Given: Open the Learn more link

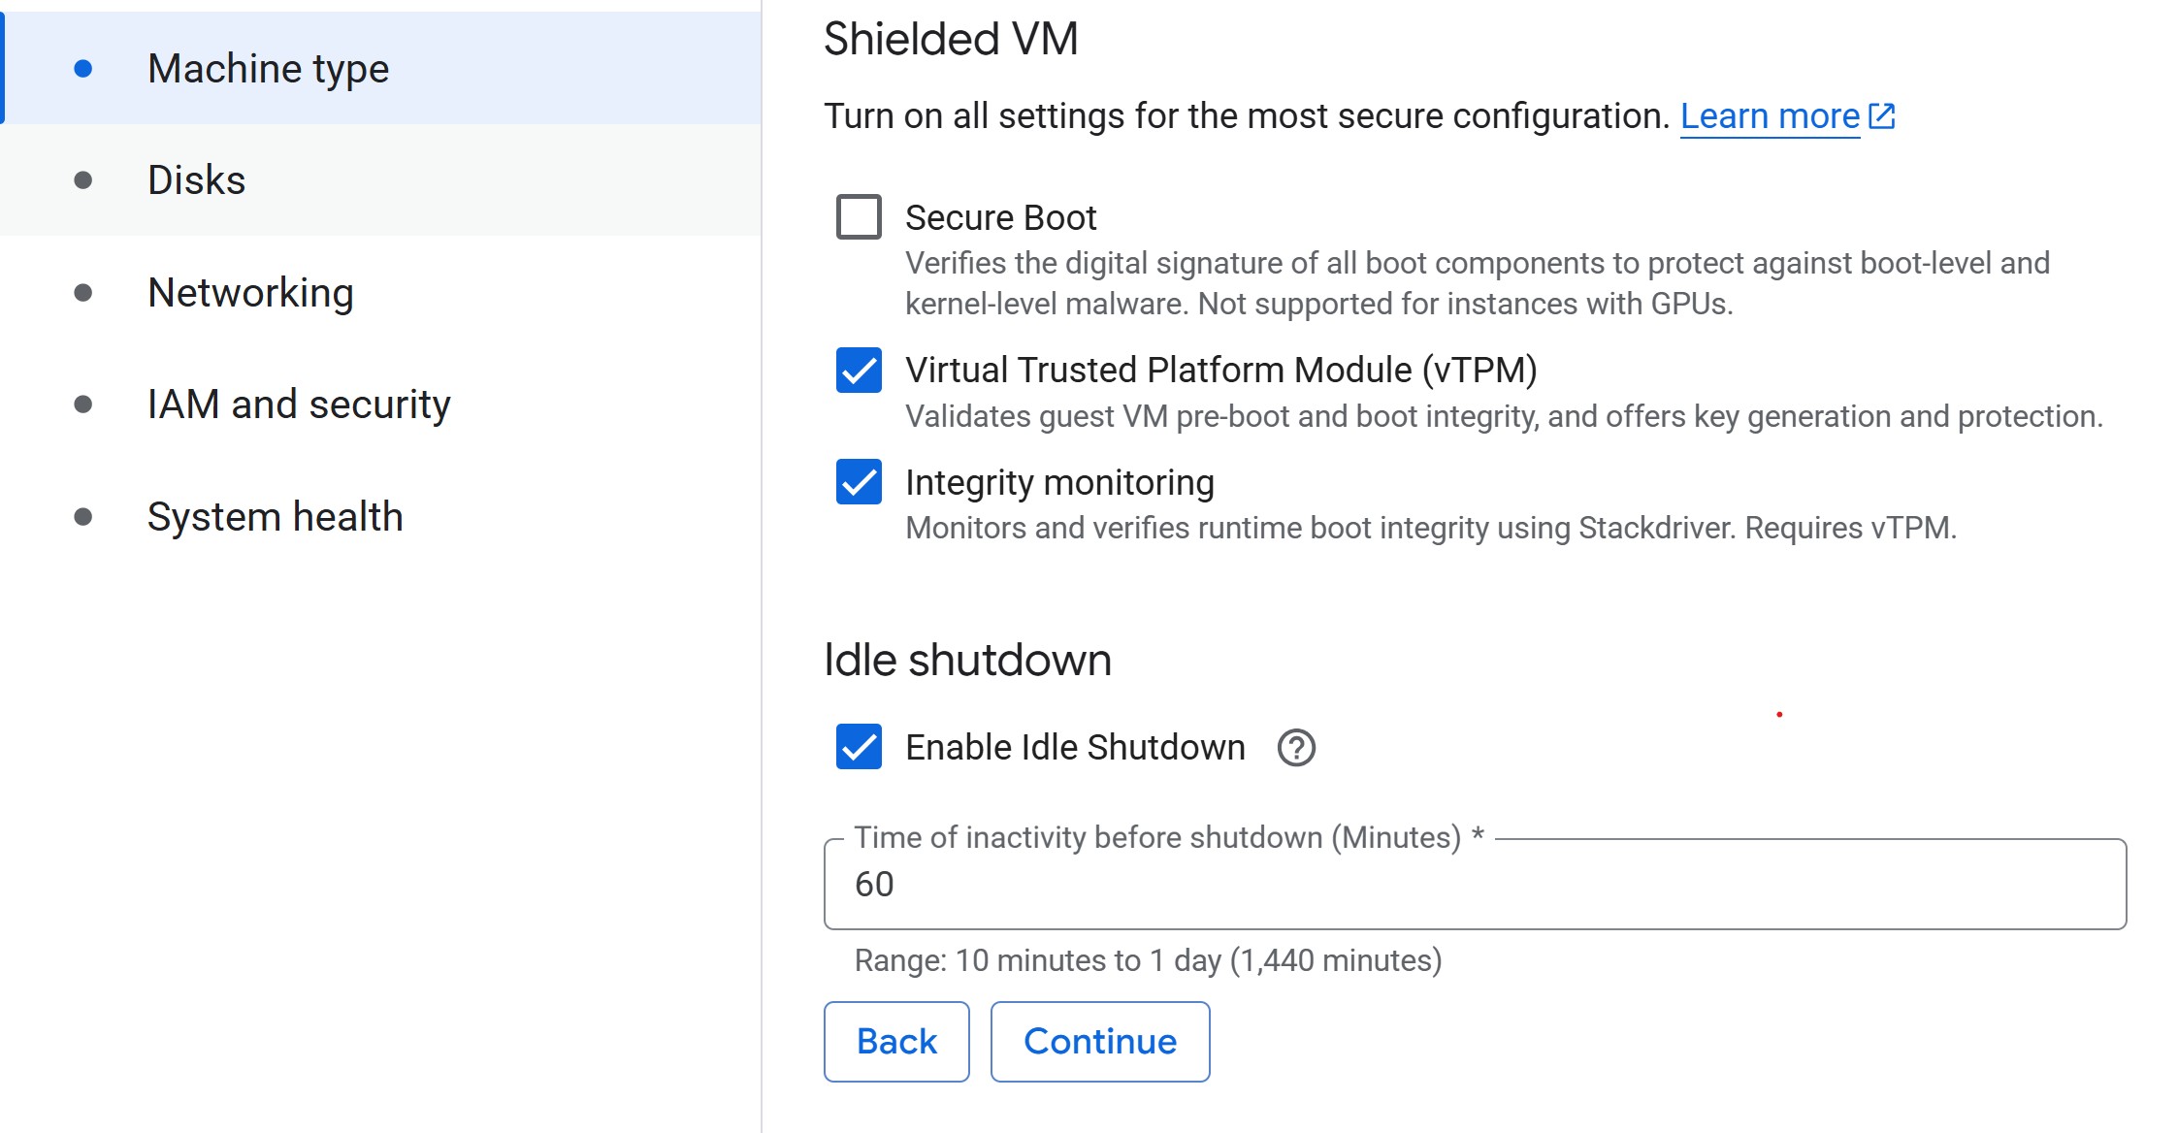Looking at the screenshot, I should (1770, 116).
